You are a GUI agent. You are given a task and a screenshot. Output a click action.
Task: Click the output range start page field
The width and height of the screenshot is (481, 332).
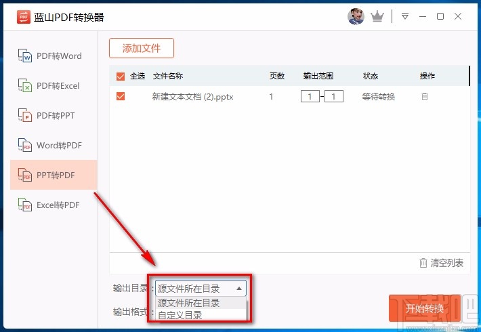point(310,96)
